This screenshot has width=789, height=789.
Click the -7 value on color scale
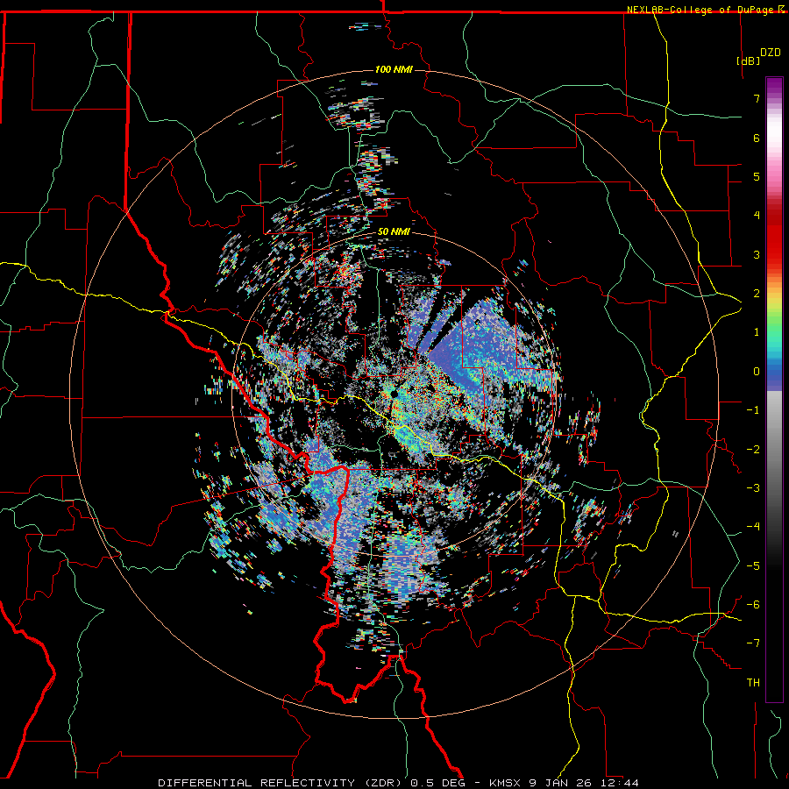coord(753,643)
